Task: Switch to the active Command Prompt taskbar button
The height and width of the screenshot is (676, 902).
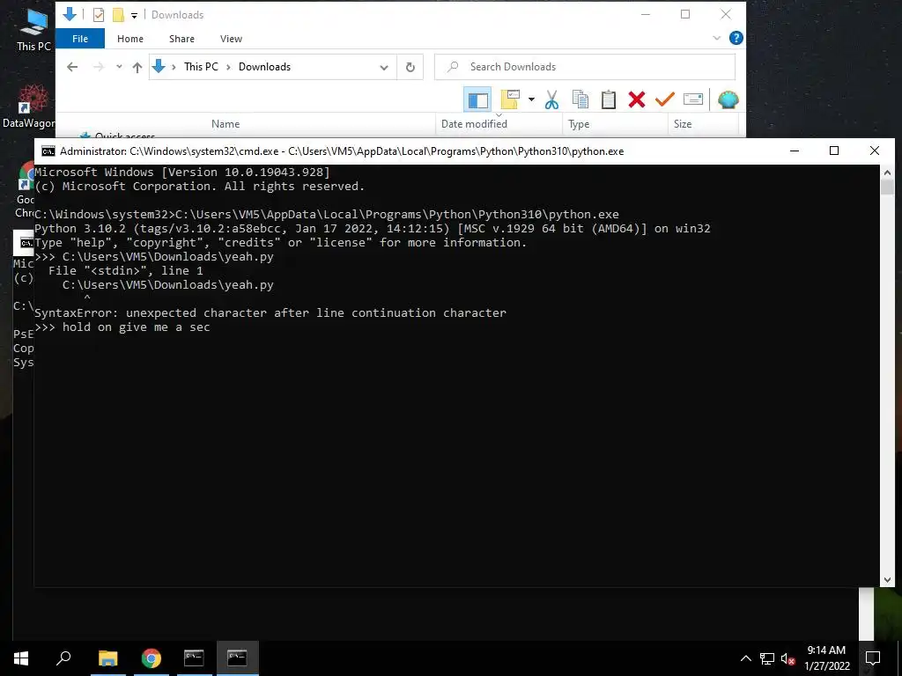Action: click(237, 658)
